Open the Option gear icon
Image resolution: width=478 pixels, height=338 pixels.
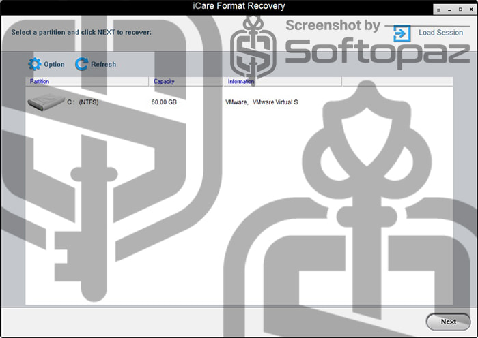(x=34, y=64)
